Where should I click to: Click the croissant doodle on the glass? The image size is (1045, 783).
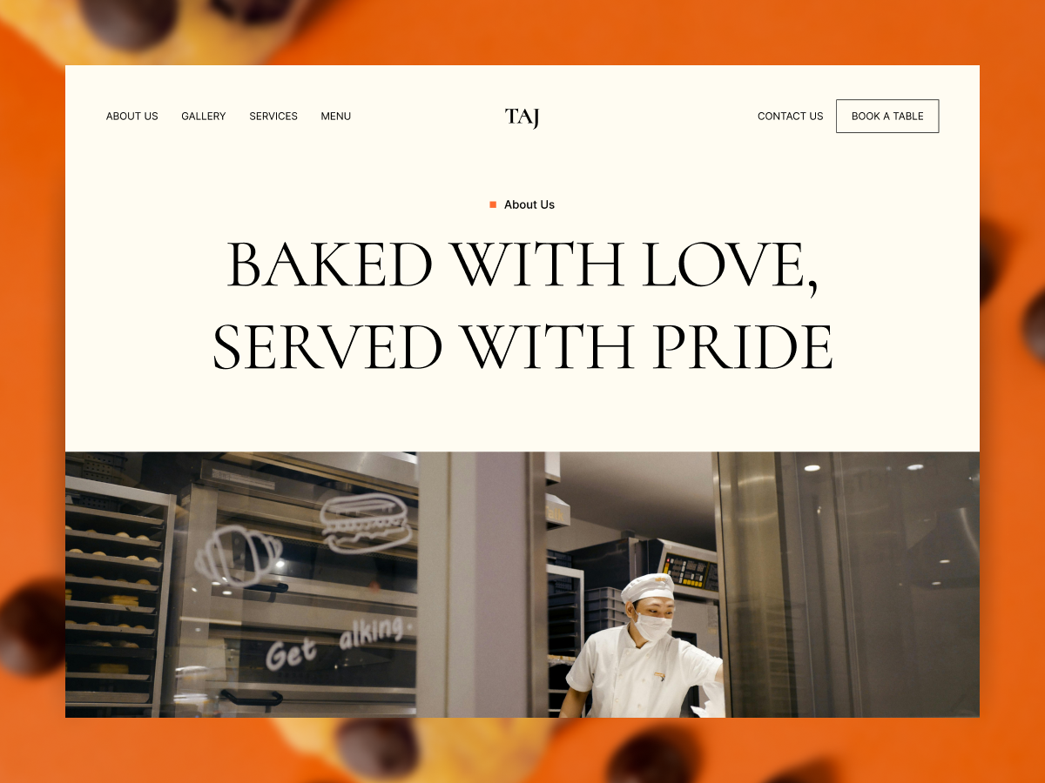tap(239, 554)
